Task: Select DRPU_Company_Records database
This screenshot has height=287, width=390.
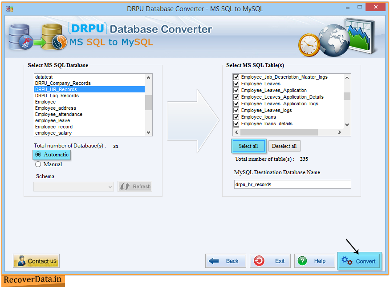Action: pyautogui.click(x=89, y=83)
